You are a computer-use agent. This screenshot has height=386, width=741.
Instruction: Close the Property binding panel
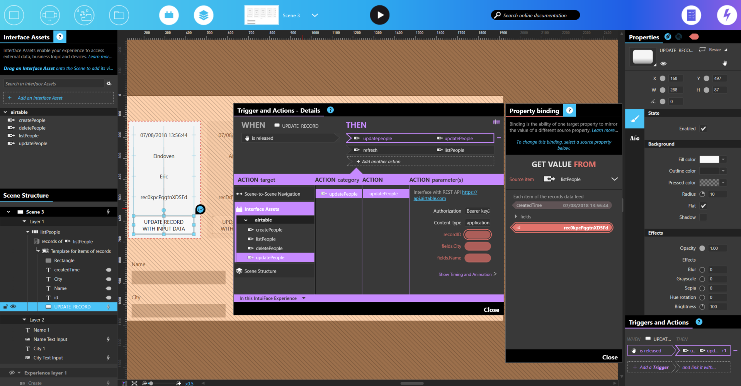pyautogui.click(x=610, y=357)
